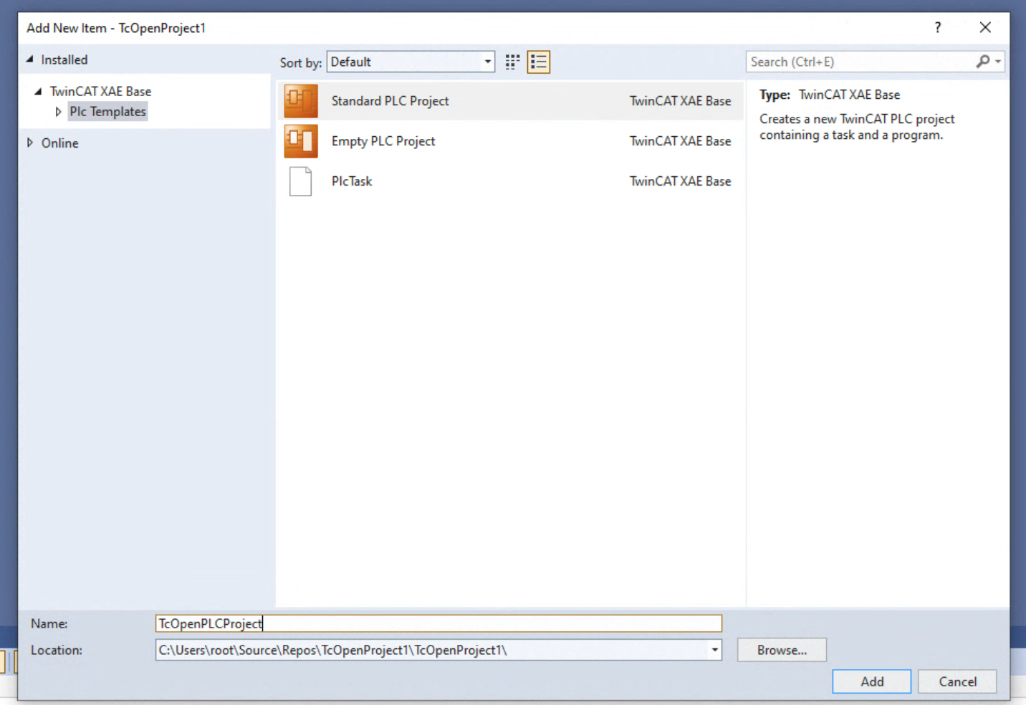This screenshot has height=705, width=1026.
Task: Click the Installed label
Action: (64, 60)
